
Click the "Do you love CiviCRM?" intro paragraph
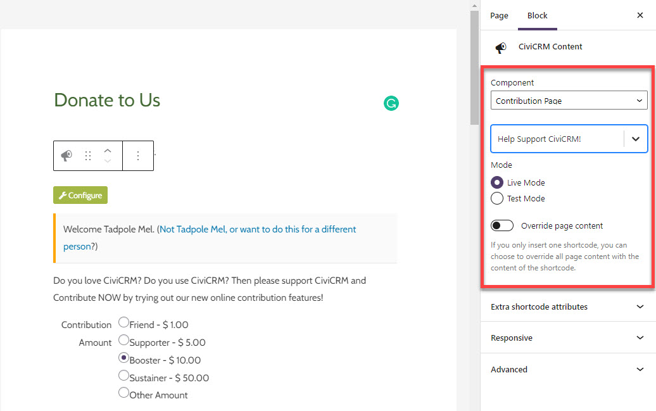tap(210, 289)
